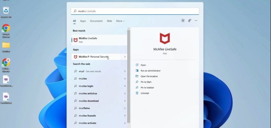This screenshot has height=128, width=271.
Task: Switch to the Apps search tab
Action: [83, 21]
